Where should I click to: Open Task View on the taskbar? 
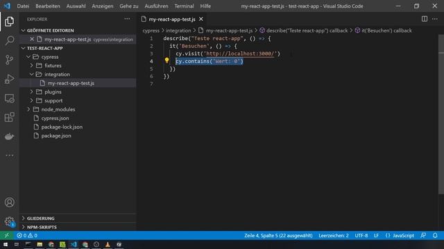[x=17, y=244]
